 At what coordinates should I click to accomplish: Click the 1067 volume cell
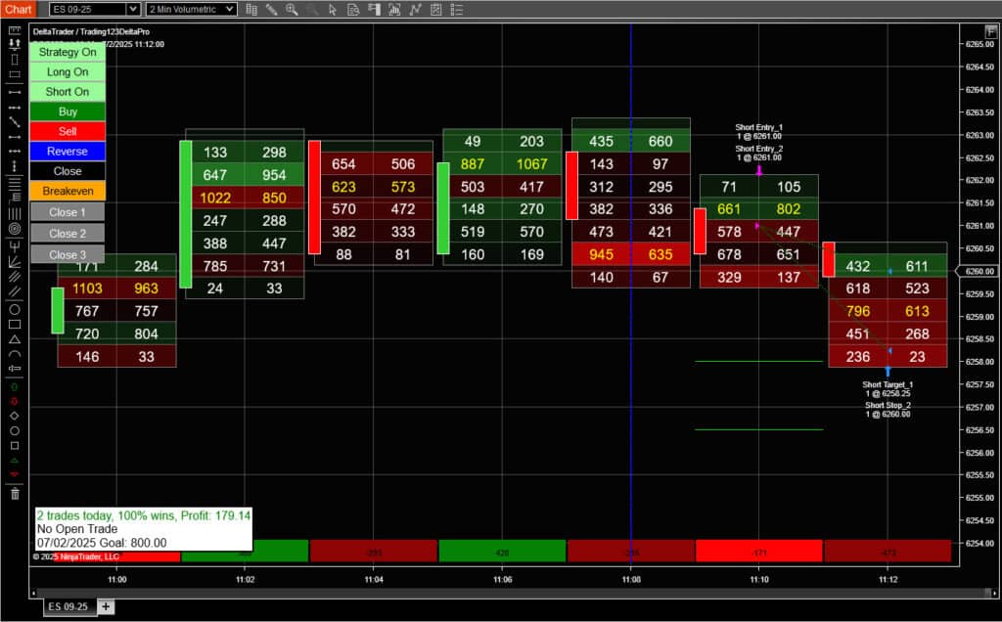tap(531, 164)
